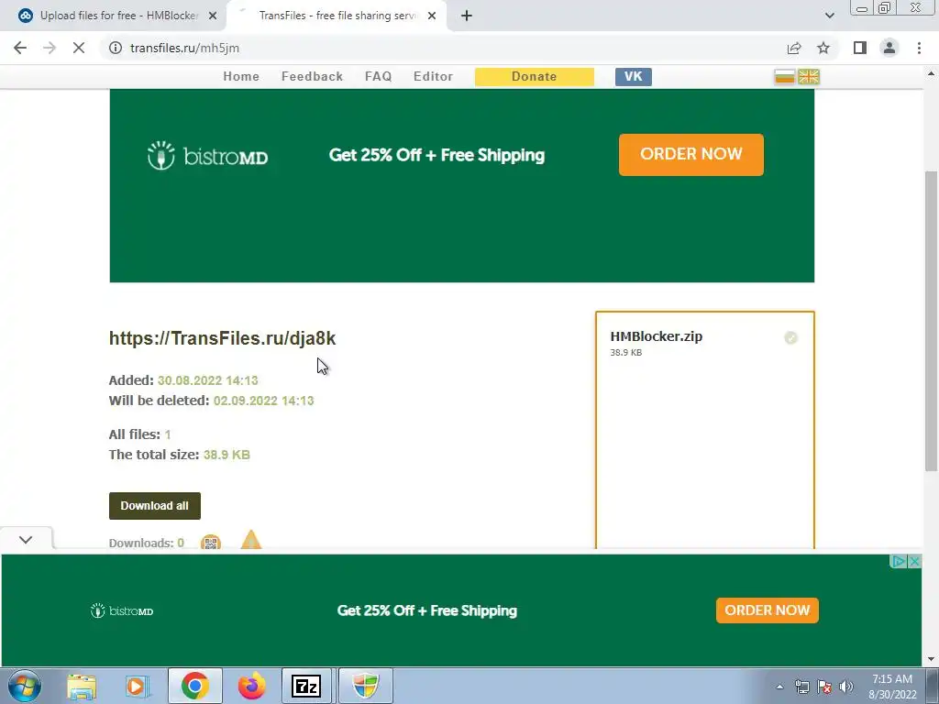This screenshot has height=704, width=939.
Task: Close the HMBlocker upload tab
Action: pos(213,16)
